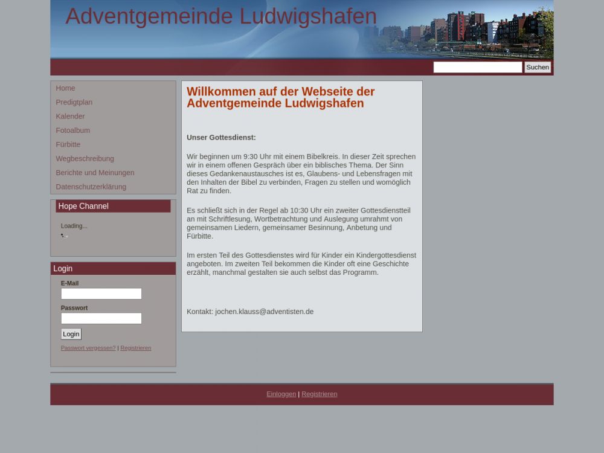Image resolution: width=604 pixels, height=453 pixels.
Task: Click Registrieren link in the footer
Action: coord(320,394)
